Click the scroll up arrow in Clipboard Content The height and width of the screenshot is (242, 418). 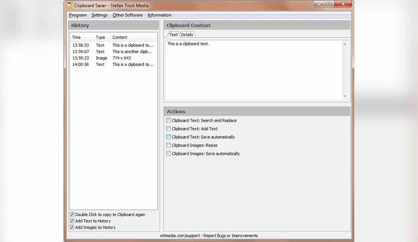345,44
